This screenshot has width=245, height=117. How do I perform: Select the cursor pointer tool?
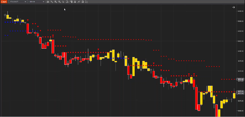pyautogui.click(x=63, y=2)
